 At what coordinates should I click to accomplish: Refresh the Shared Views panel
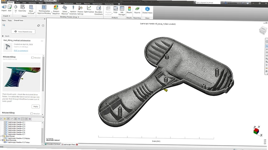pos(39,26)
